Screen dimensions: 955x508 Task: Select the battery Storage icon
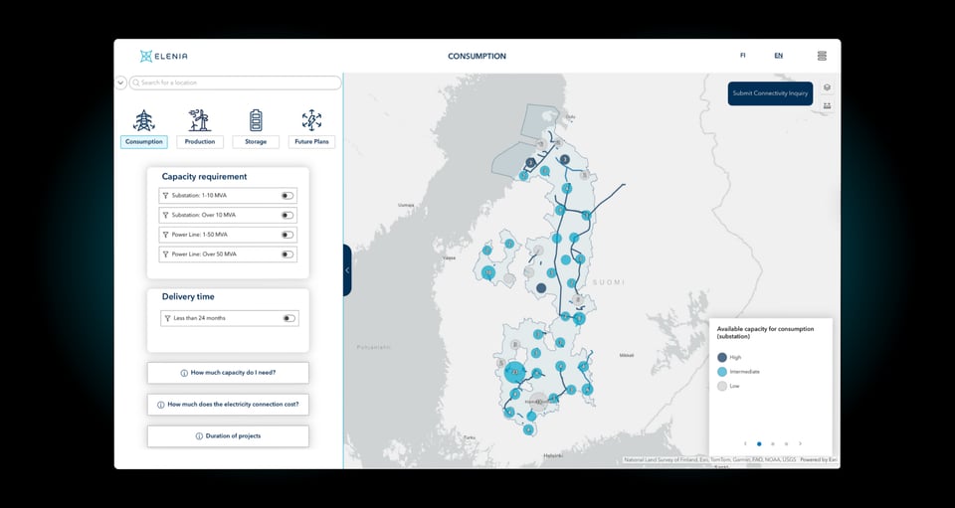256,120
